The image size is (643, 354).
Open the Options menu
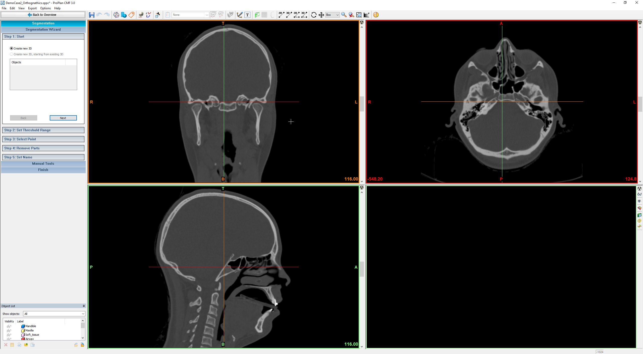(45, 8)
